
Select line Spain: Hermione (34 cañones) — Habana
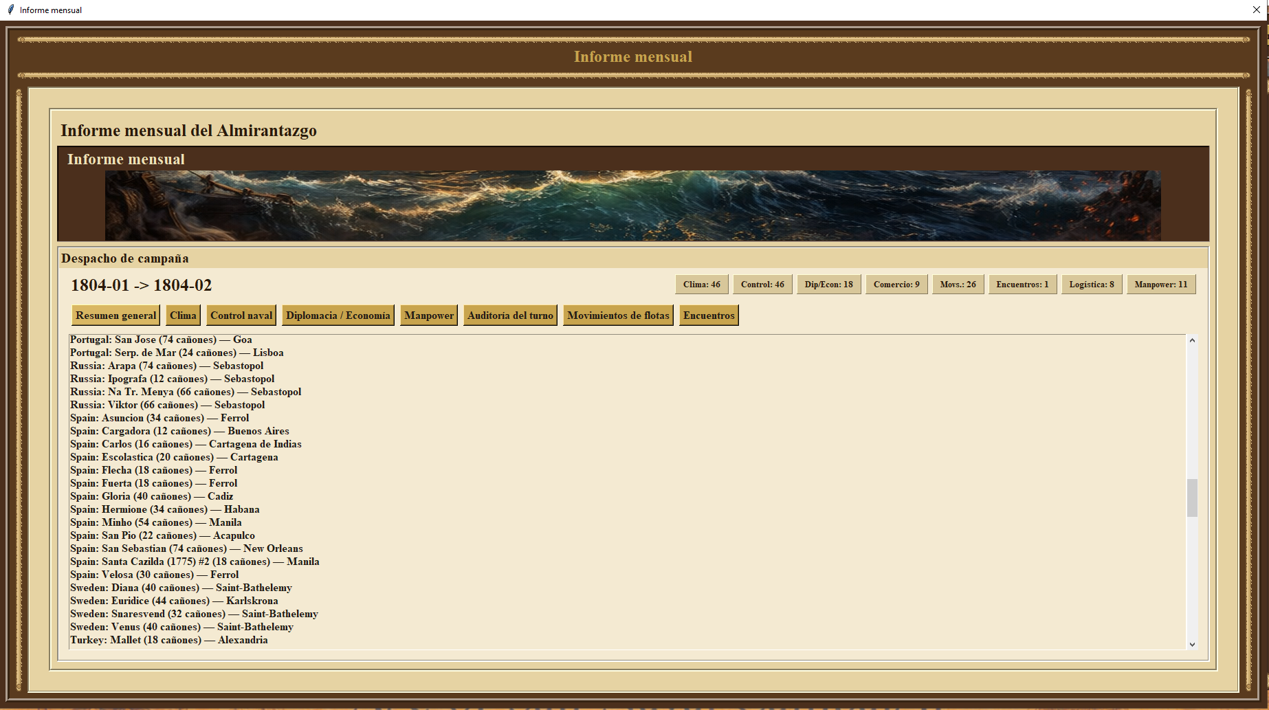(164, 509)
